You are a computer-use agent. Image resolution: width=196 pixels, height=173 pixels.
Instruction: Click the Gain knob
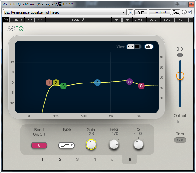click(x=91, y=144)
